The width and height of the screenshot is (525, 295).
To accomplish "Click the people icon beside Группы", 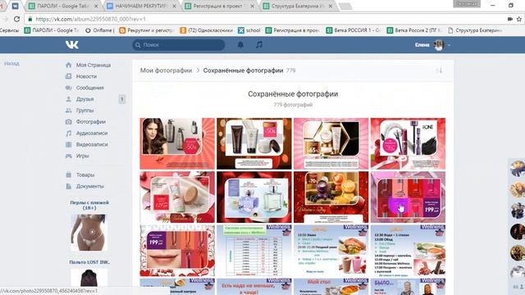I will tap(69, 111).
